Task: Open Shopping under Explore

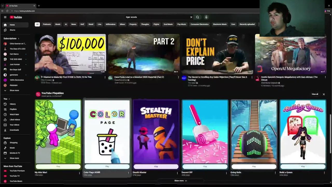Action: click(x=15, y=143)
